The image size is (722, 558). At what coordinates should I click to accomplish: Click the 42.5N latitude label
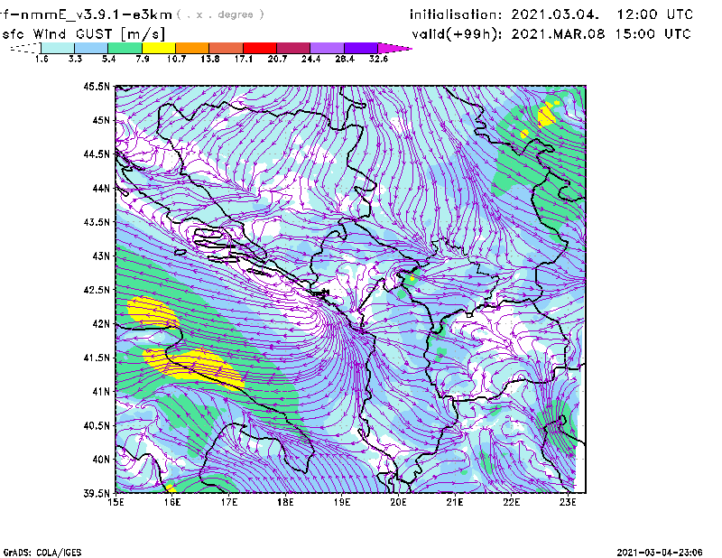[x=97, y=290]
